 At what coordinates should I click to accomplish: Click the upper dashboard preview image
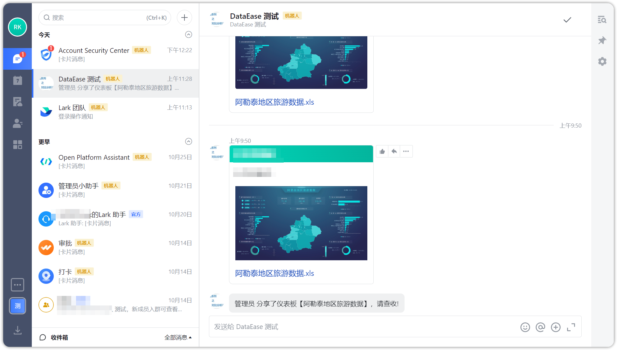301,62
